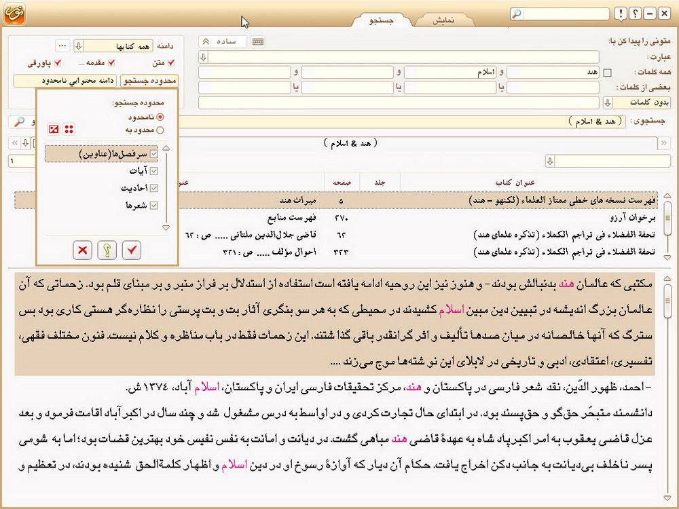The height and width of the screenshot is (509, 679).
Task: Click the عنوان کتاب column header
Action: (x=515, y=182)
